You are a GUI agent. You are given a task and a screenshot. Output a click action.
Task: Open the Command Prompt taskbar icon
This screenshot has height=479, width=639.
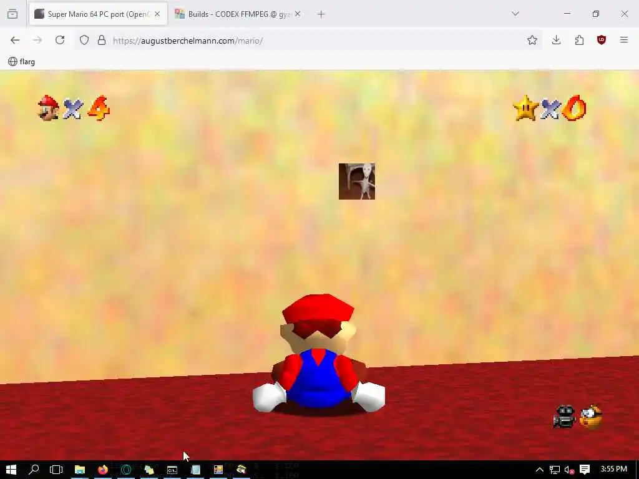[172, 470]
